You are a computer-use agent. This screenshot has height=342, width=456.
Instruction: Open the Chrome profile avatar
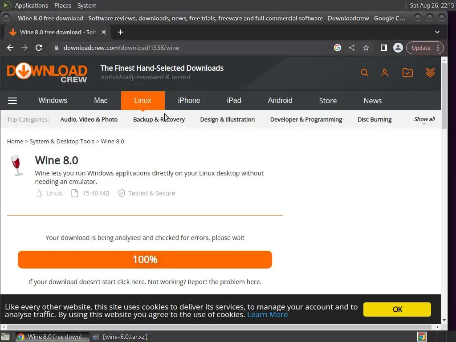point(398,48)
